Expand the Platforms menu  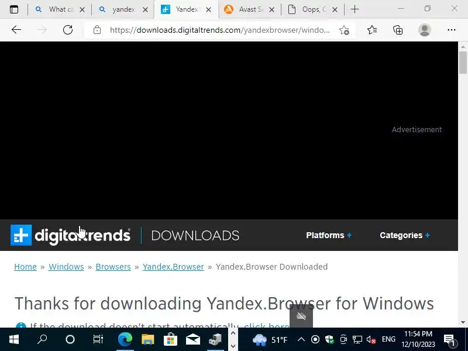(329, 235)
